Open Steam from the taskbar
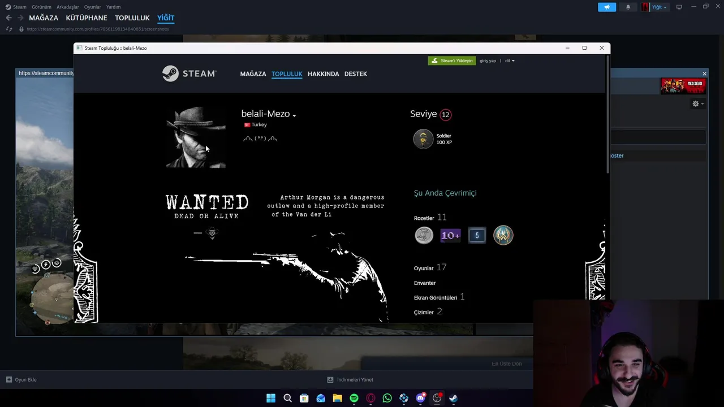This screenshot has width=724, height=407. (454, 398)
